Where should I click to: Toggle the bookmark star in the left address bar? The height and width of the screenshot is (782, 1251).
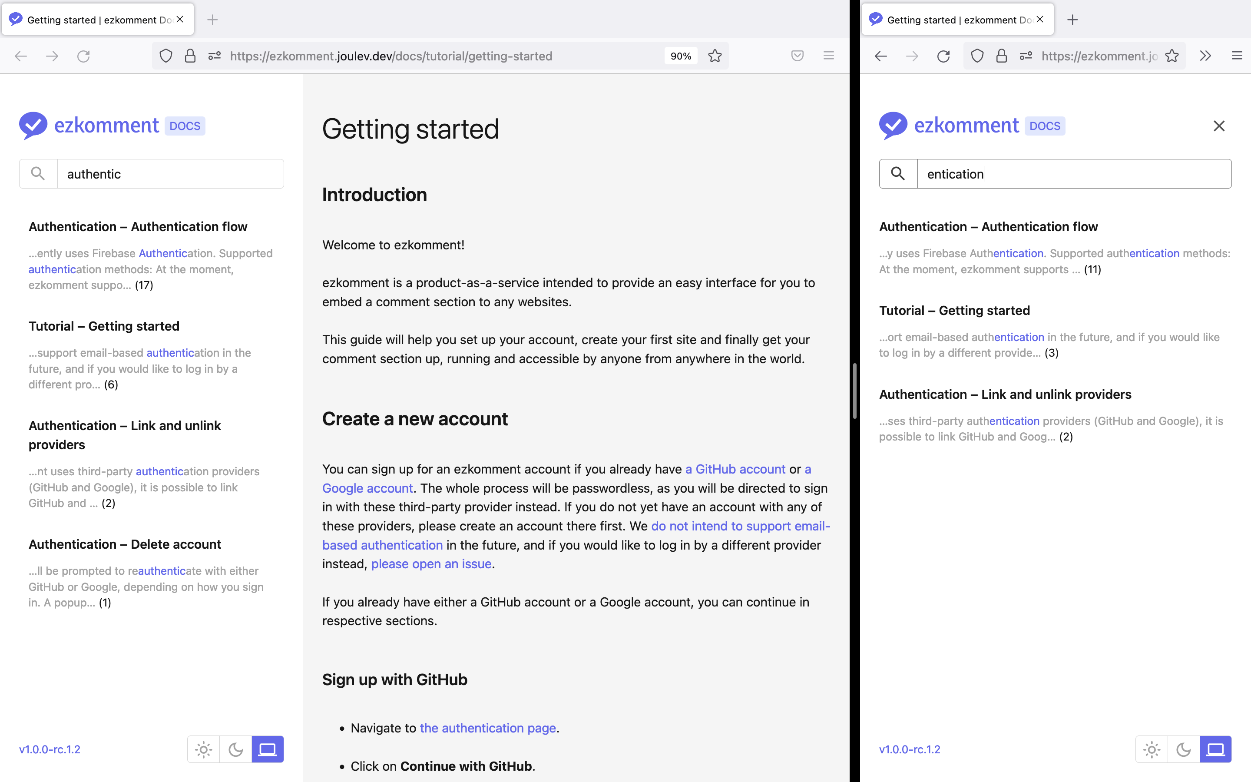715,56
